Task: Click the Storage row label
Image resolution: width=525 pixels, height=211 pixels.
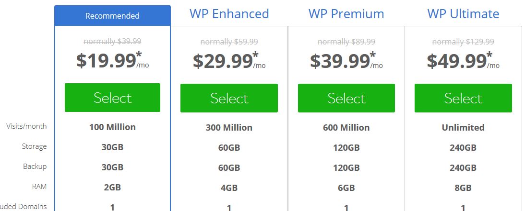Action: click(34, 146)
